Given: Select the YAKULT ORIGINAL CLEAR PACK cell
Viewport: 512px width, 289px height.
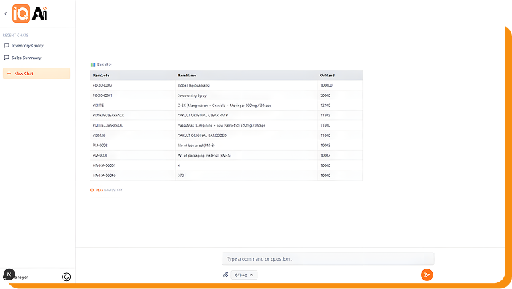Looking at the screenshot, I should [247, 115].
